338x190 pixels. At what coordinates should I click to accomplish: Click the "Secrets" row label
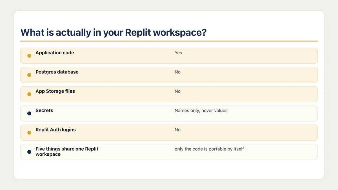click(x=44, y=110)
